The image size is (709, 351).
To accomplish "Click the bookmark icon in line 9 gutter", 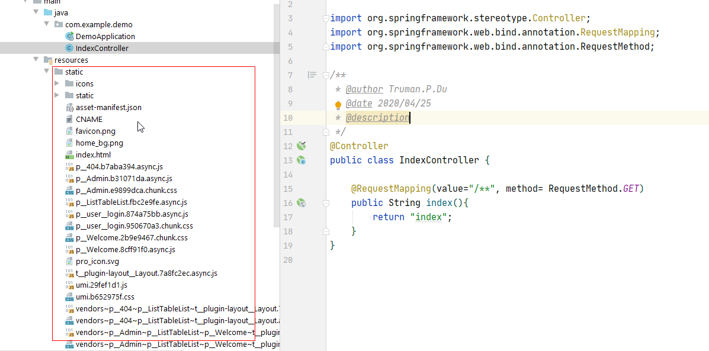I will pos(338,104).
